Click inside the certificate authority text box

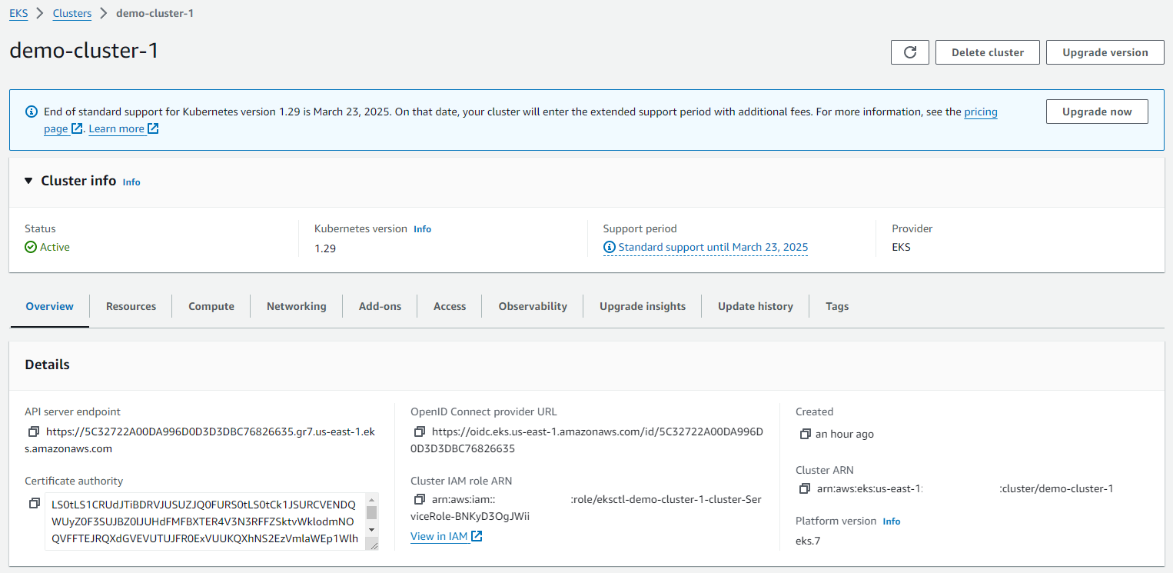click(204, 521)
